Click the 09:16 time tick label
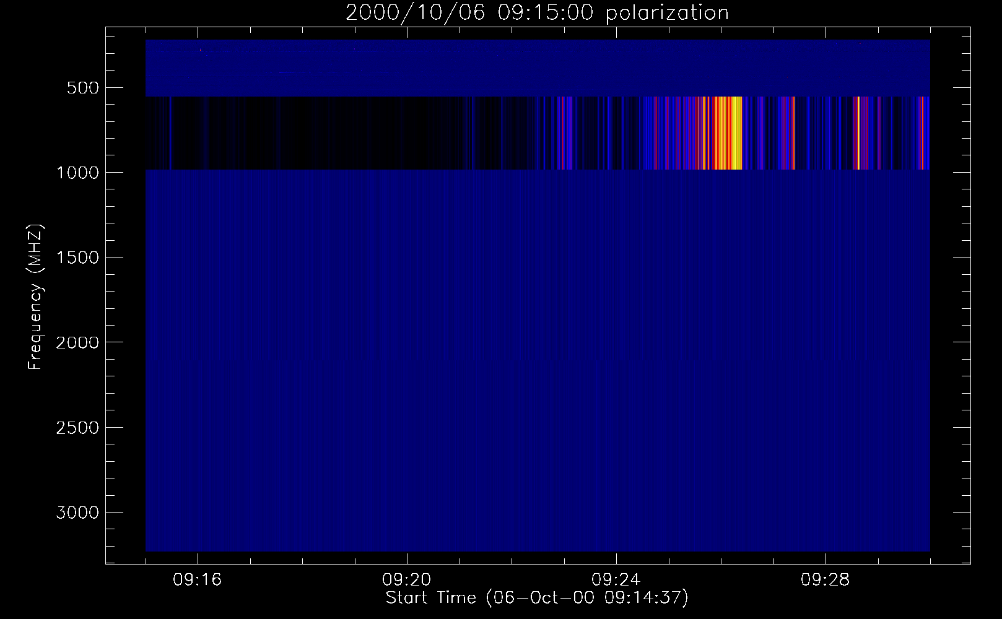This screenshot has height=619, width=1002. pos(198,580)
